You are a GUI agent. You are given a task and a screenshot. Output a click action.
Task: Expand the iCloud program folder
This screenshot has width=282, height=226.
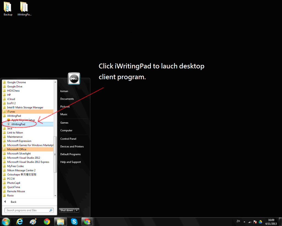point(28,99)
